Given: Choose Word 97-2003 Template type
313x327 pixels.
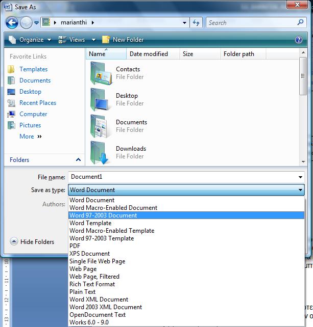Looking at the screenshot, I should pos(186,238).
